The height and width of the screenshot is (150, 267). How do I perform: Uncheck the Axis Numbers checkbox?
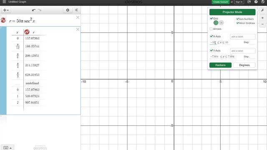[237, 19]
